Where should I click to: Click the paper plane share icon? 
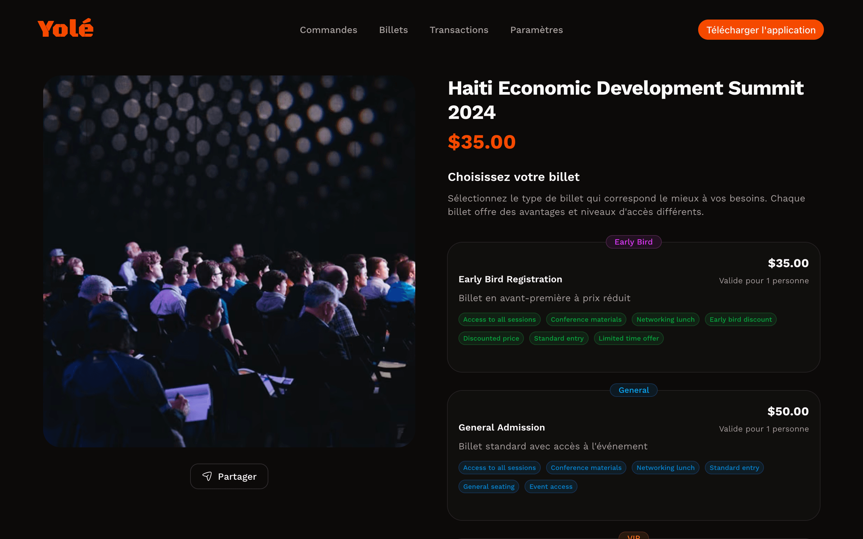(x=207, y=476)
